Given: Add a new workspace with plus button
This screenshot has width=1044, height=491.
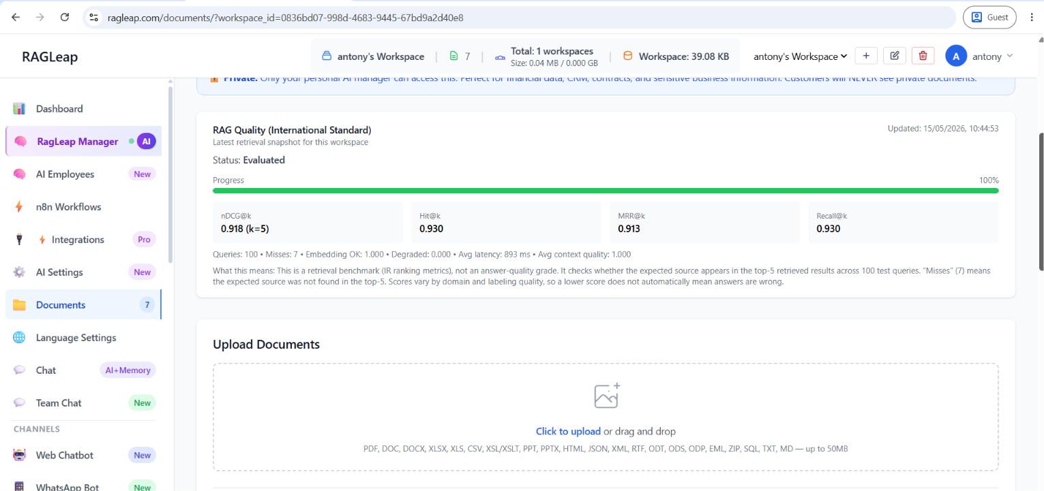Looking at the screenshot, I should click(866, 56).
